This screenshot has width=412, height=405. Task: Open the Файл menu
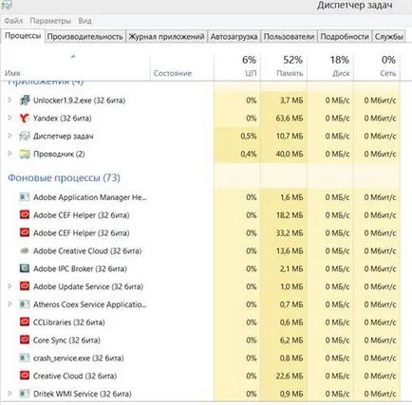(x=13, y=21)
